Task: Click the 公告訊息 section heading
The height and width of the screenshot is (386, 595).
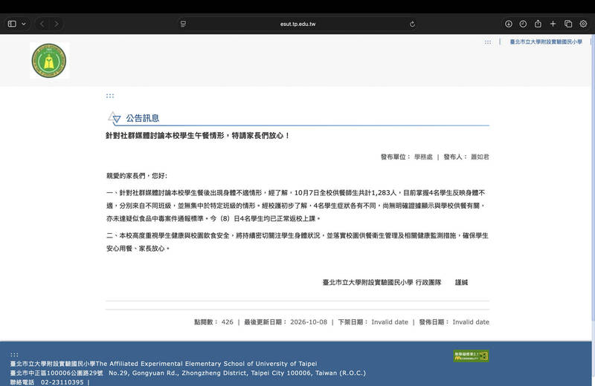Action: [142, 118]
